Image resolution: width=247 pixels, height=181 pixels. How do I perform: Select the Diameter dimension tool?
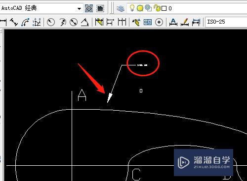(74, 22)
